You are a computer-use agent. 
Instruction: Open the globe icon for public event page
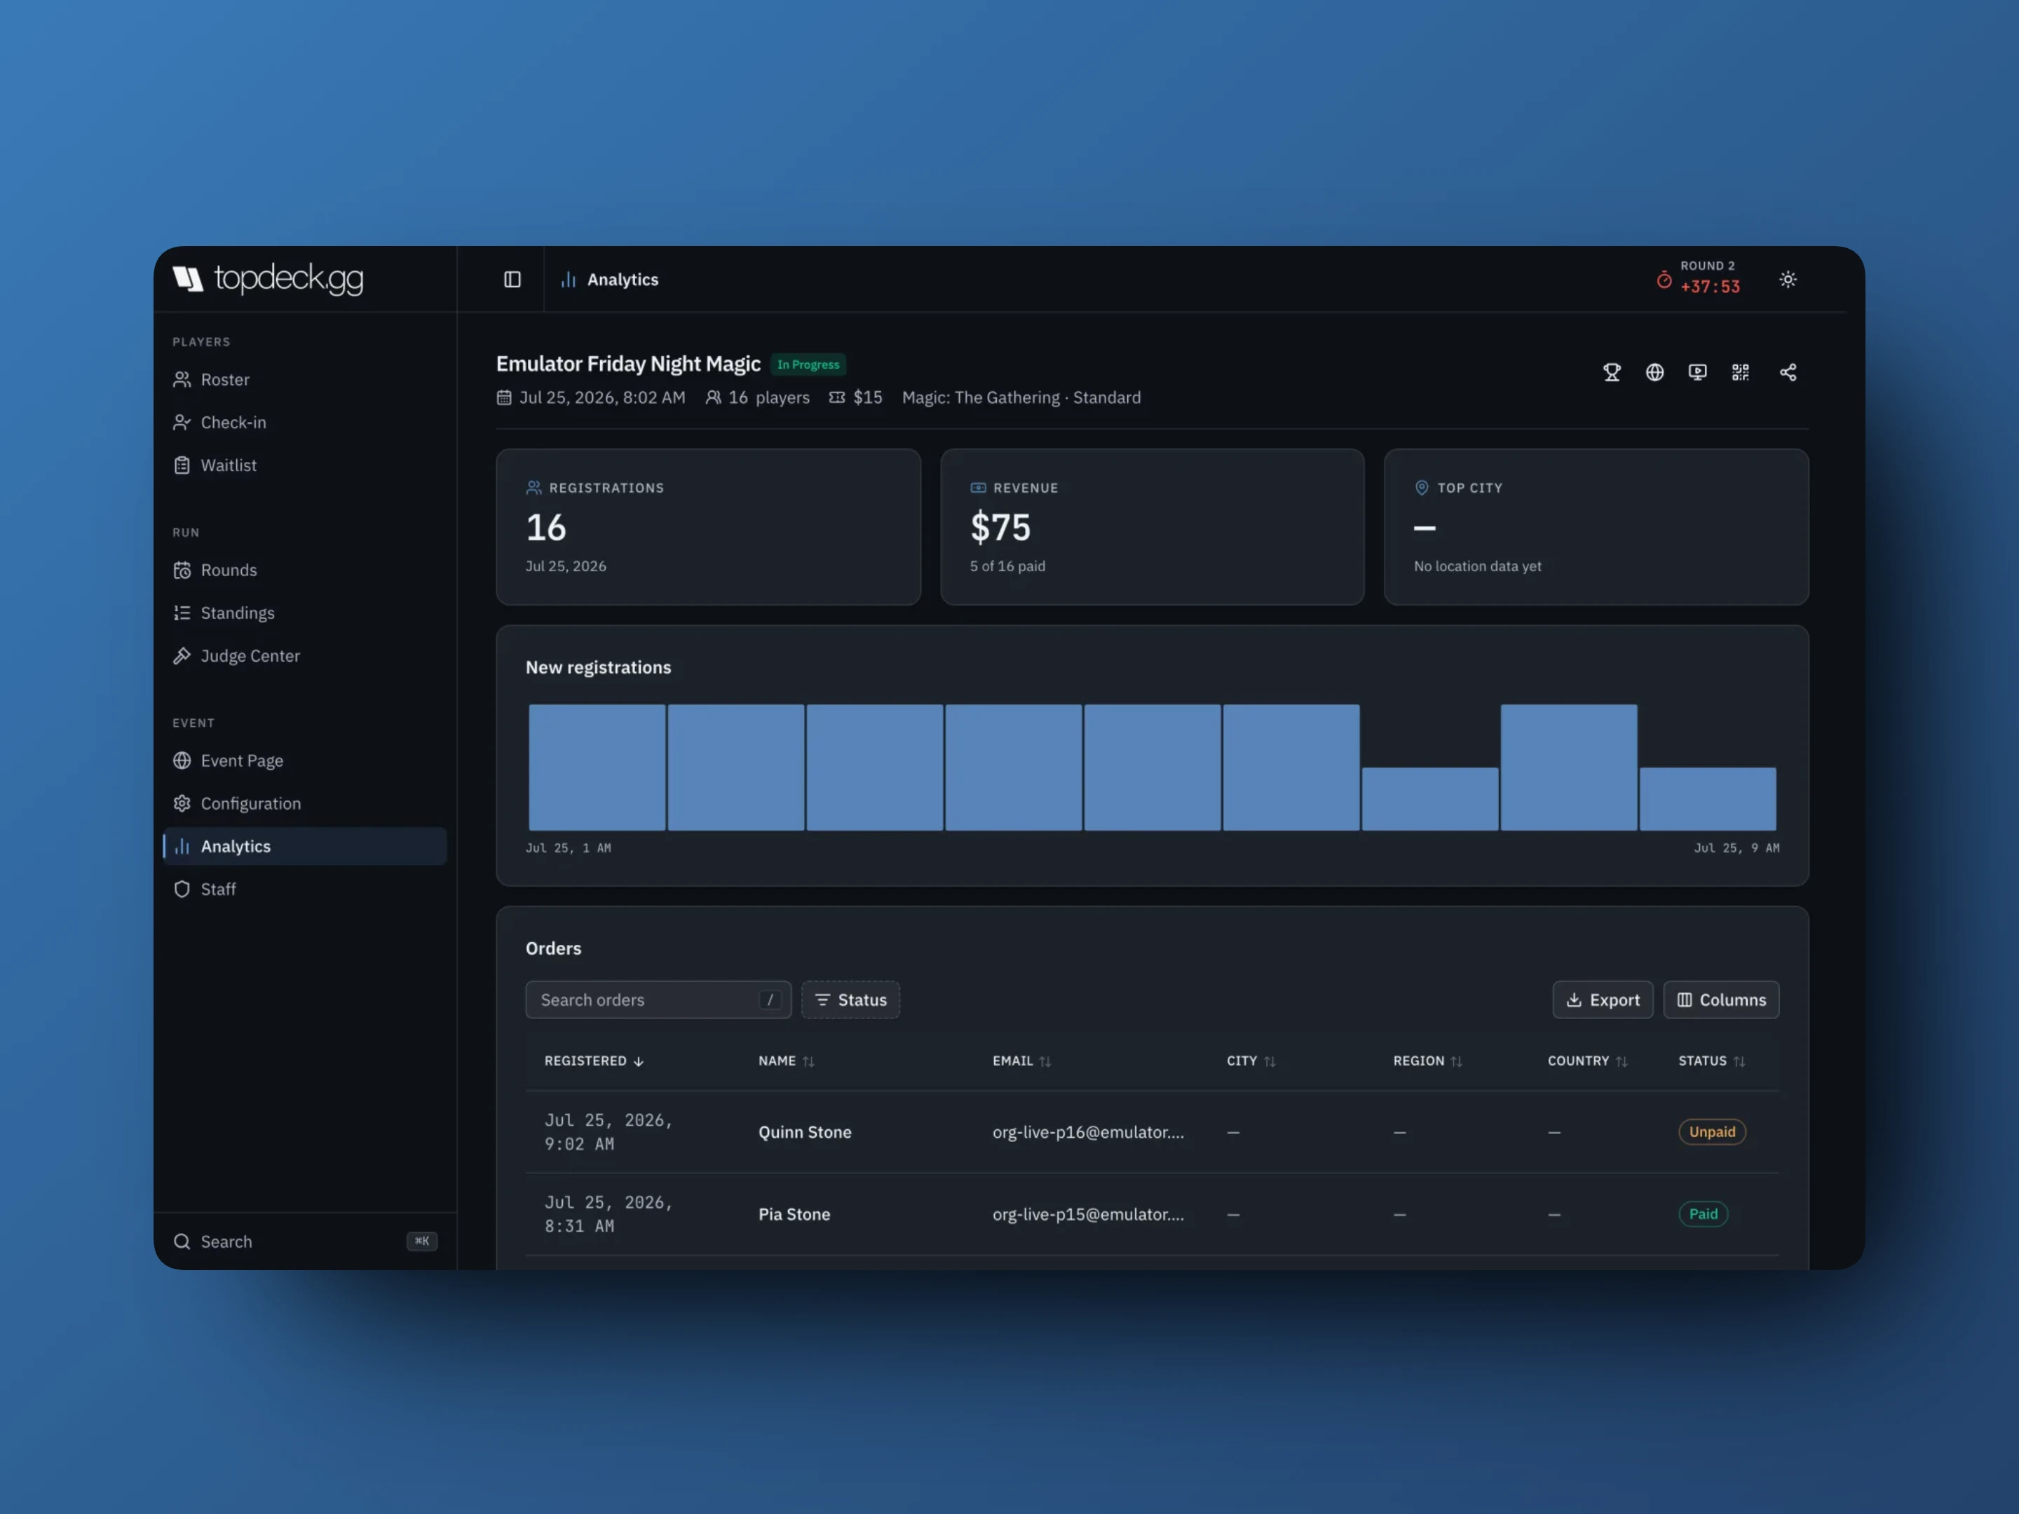click(x=1655, y=372)
